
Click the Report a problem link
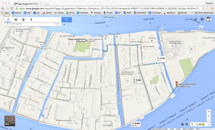coord(188,129)
